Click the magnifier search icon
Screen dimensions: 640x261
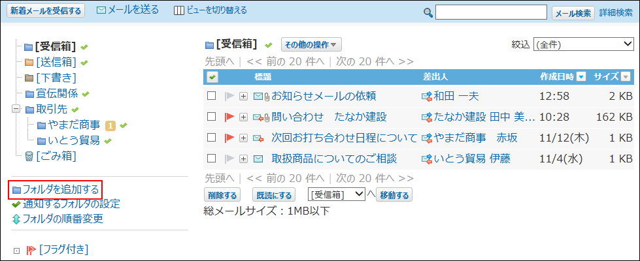(x=428, y=12)
